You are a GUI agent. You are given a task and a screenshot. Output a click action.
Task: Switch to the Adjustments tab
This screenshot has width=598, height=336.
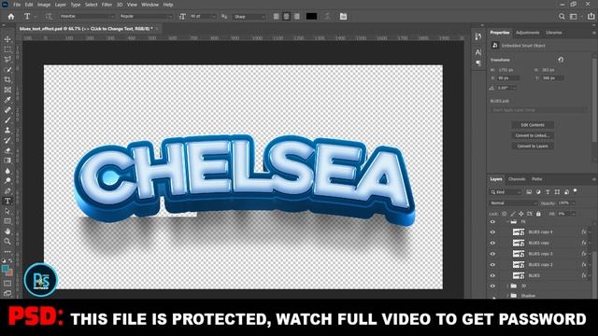[x=527, y=33]
